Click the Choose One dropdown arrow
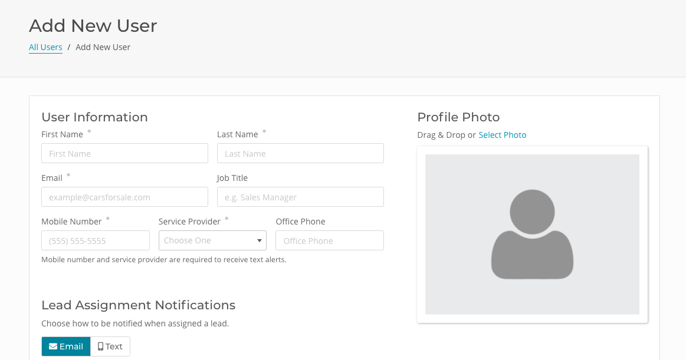686x360 pixels. (259, 240)
